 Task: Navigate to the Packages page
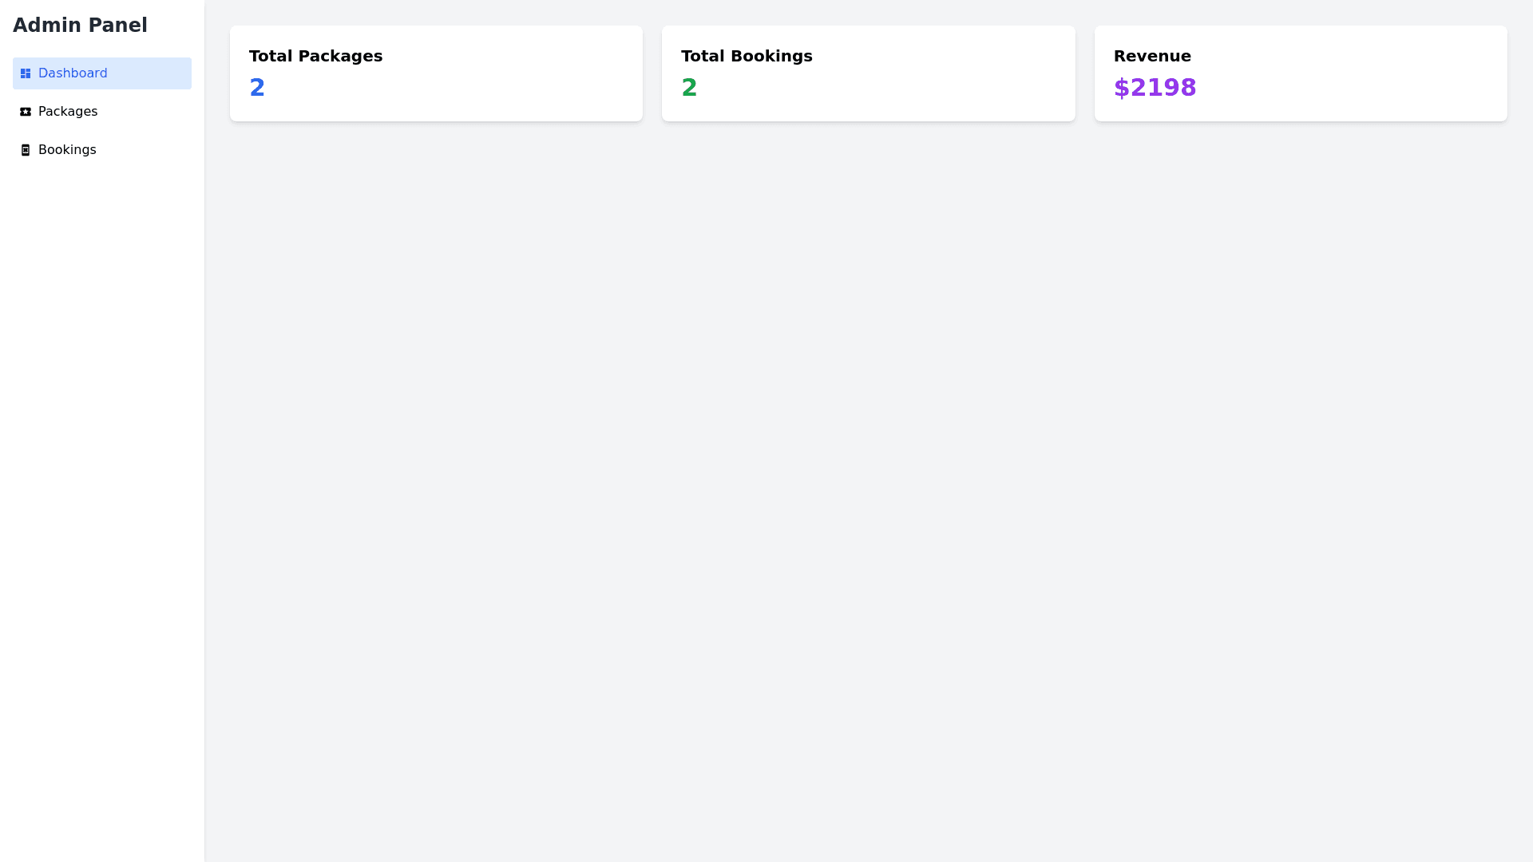68,112
